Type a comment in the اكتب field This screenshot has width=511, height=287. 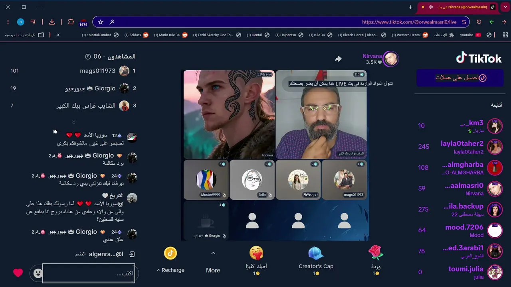89,273
